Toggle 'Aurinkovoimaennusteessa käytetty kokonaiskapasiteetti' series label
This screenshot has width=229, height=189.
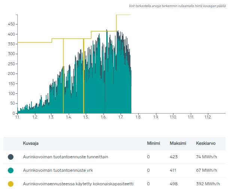pos(78,184)
